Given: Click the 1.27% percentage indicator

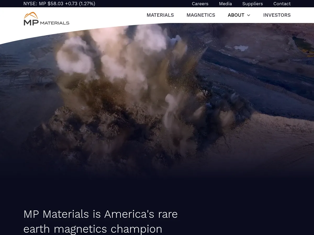Looking at the screenshot, I should click(87, 4).
